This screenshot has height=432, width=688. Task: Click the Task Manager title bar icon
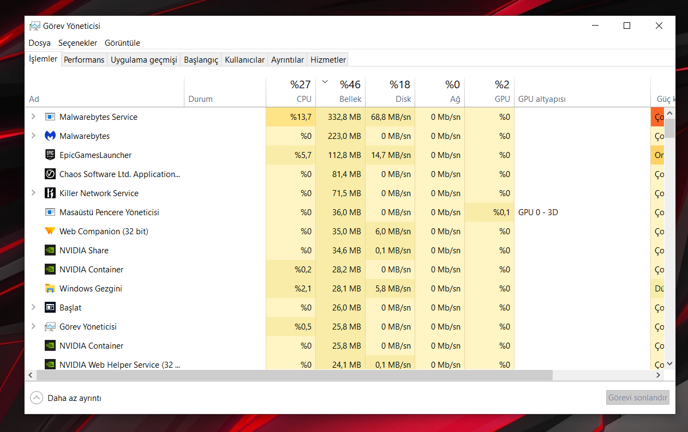[x=35, y=26]
